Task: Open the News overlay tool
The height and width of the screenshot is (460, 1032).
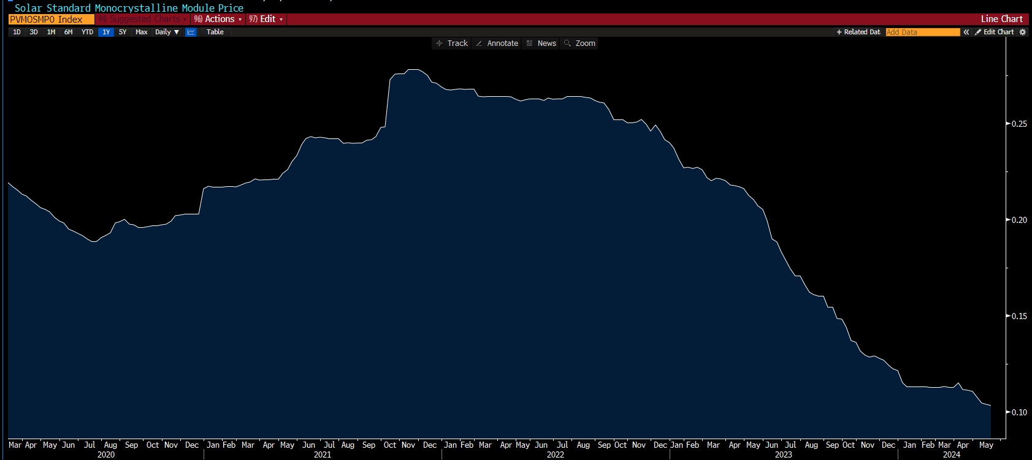Action: (x=541, y=43)
